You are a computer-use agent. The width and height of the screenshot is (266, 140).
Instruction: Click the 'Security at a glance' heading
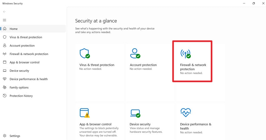[96, 21]
